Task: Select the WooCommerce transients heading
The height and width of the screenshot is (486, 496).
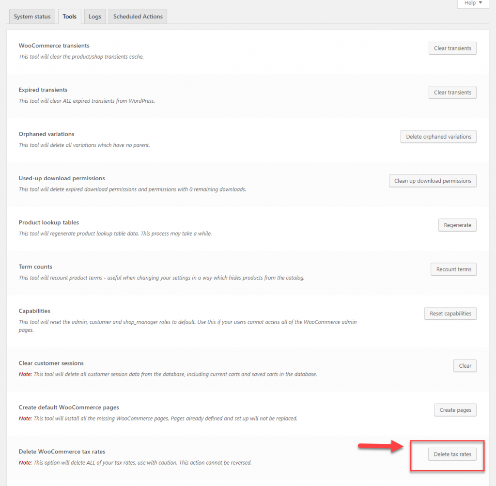Action: click(54, 46)
